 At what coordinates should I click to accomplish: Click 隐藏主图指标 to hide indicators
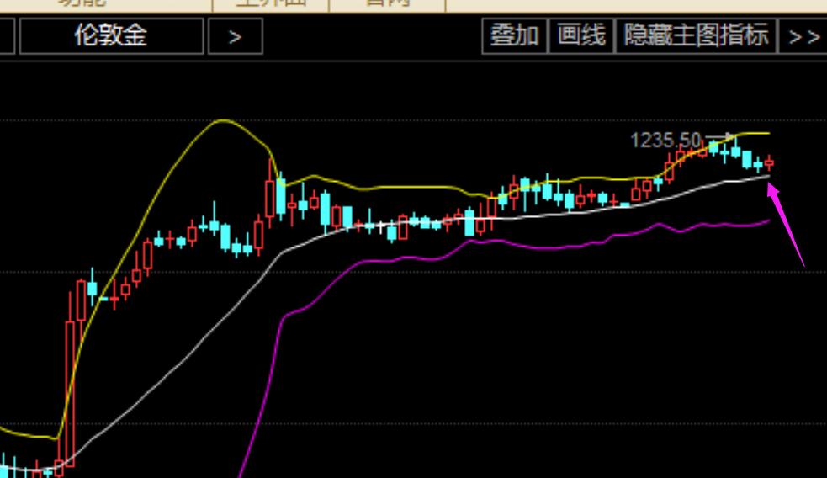click(x=696, y=36)
